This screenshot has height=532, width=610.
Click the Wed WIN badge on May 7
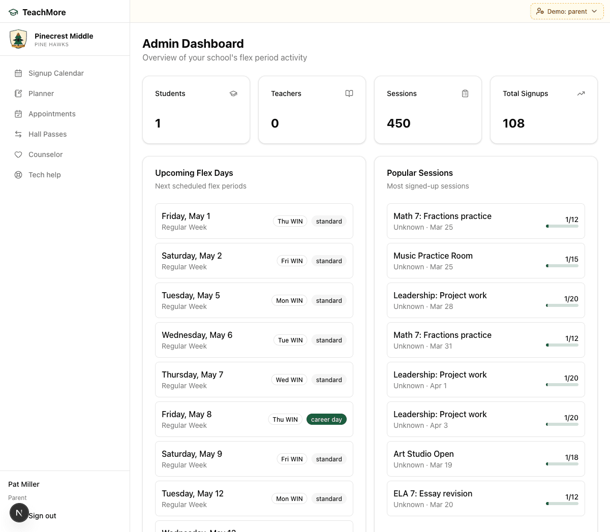click(x=289, y=380)
